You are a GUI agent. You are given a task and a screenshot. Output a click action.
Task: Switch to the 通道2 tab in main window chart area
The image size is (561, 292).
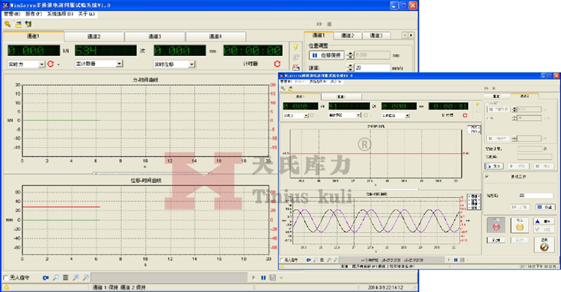point(94,37)
